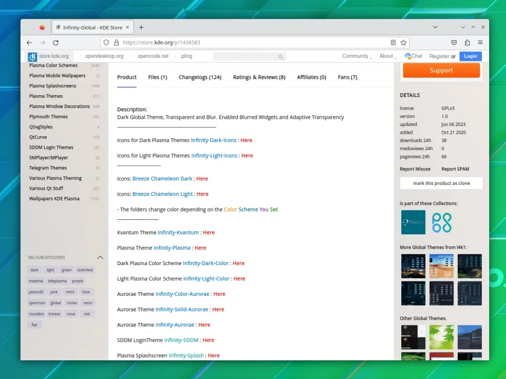Viewport: 506px width, 379px height.
Task: Open Wallpapers KDE Plasma category
Action: coord(54,199)
